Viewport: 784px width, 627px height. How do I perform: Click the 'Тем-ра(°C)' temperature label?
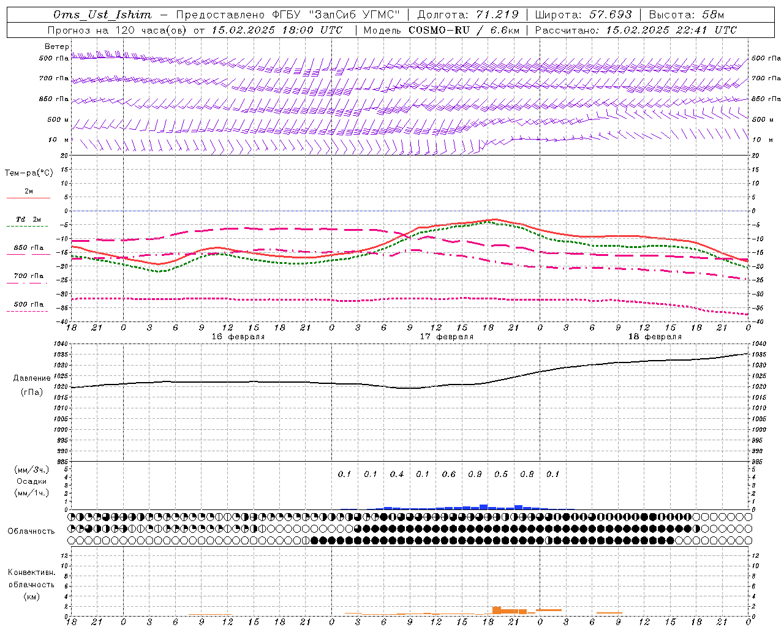tap(29, 173)
